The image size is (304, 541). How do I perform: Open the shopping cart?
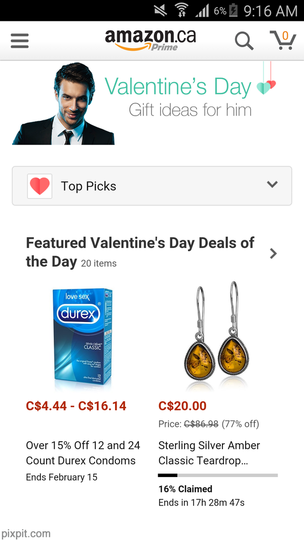(282, 41)
